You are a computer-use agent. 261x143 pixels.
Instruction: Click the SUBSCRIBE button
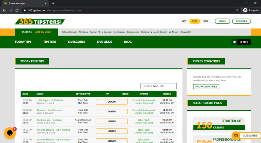pyautogui.click(x=250, y=136)
